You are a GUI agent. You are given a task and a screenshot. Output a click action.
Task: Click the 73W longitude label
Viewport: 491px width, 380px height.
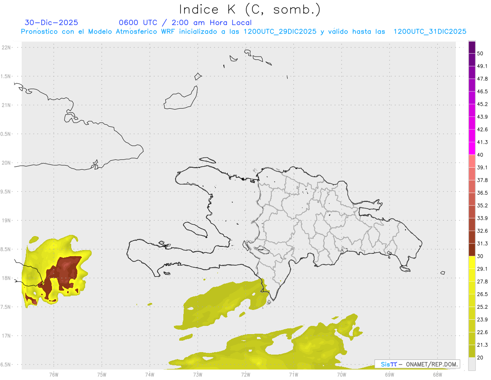click(198, 374)
